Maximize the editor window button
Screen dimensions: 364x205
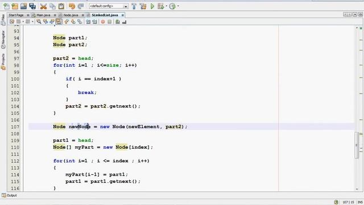pos(360,15)
